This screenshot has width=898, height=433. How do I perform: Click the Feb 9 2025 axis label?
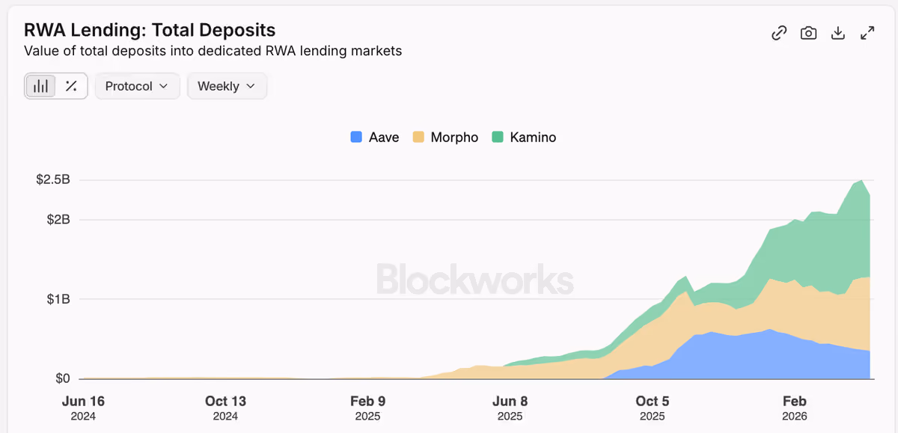pos(367,408)
